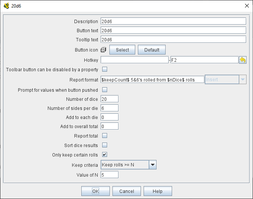This screenshot has height=199, width=253.
Task: Click the Report format text field
Action: 152,80
